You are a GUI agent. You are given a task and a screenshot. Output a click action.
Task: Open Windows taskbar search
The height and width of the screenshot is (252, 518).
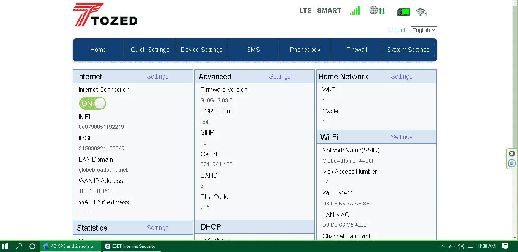pos(19,246)
